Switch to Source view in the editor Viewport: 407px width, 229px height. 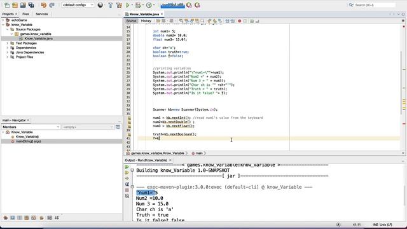[131, 21]
